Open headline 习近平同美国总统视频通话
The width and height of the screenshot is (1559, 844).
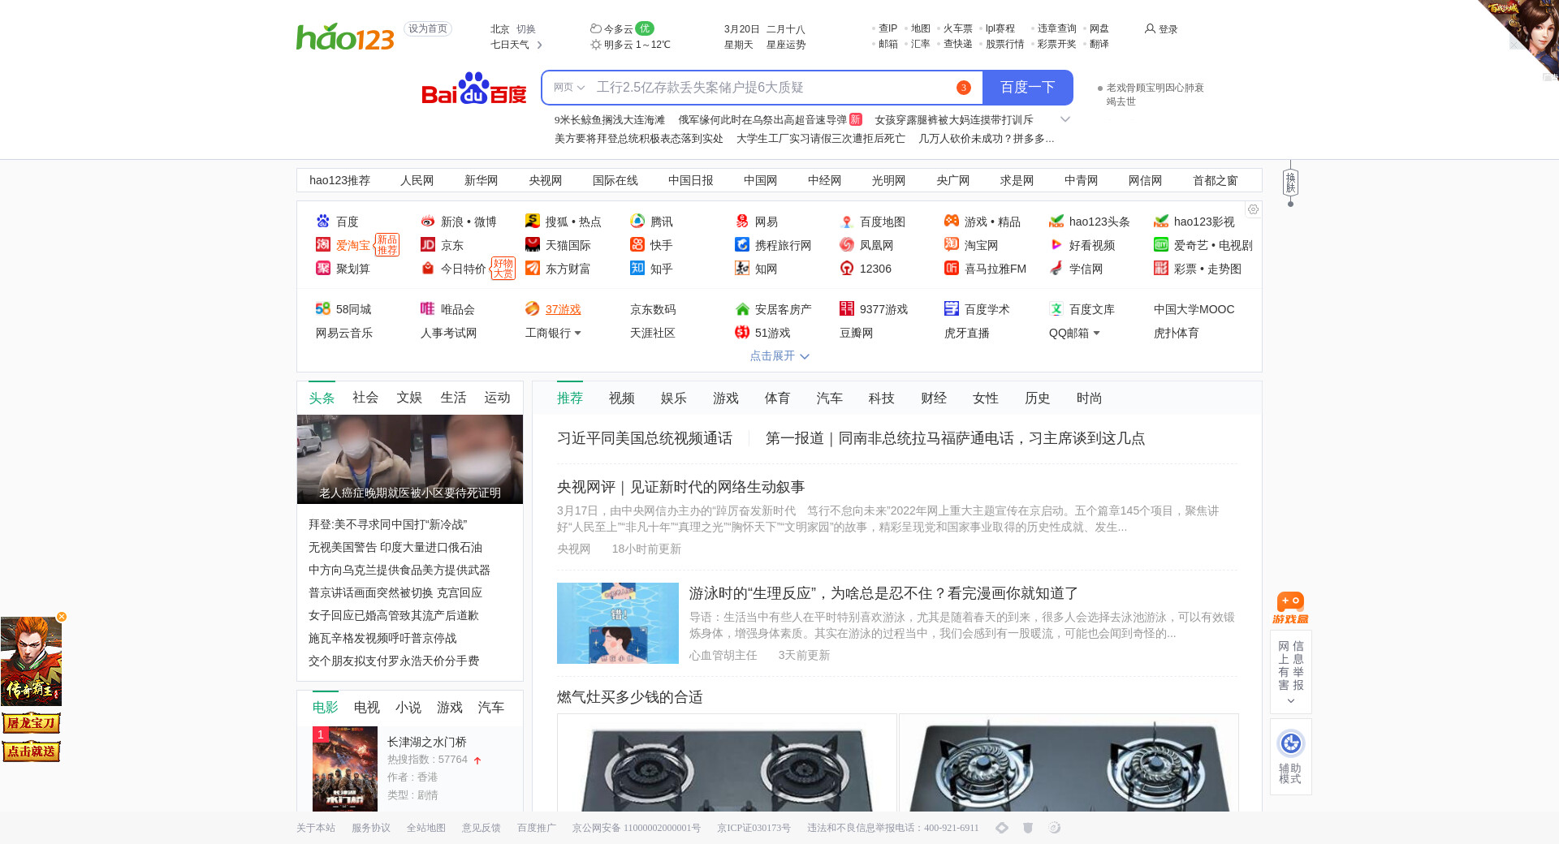coord(644,438)
